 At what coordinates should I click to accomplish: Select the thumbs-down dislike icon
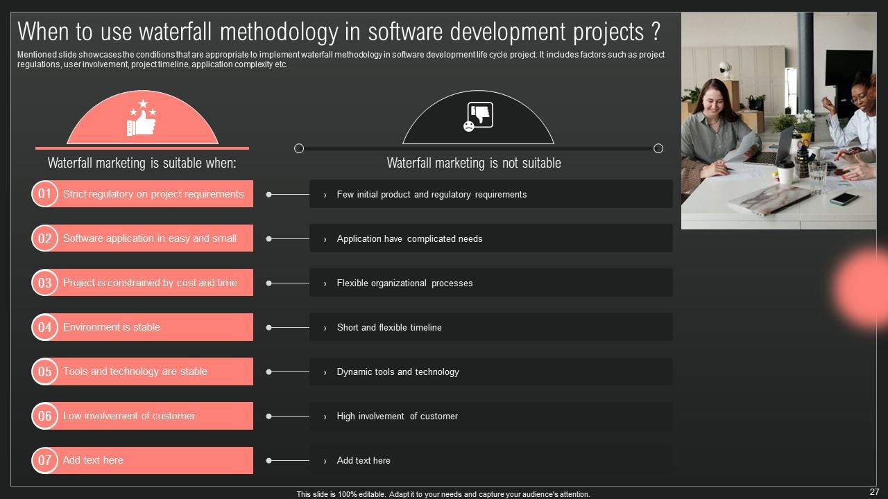point(478,114)
